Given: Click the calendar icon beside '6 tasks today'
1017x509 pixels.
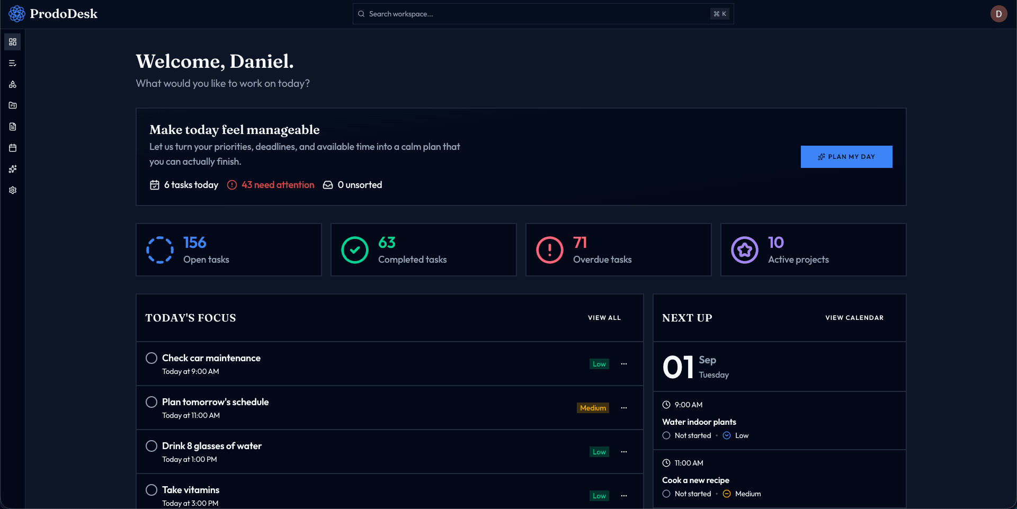Looking at the screenshot, I should pyautogui.click(x=155, y=185).
